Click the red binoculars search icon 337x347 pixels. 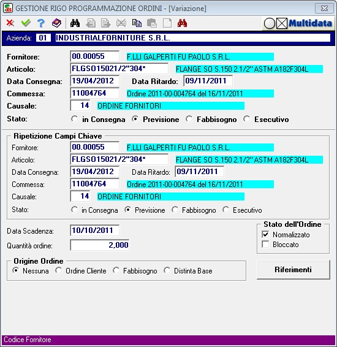click(x=182, y=23)
